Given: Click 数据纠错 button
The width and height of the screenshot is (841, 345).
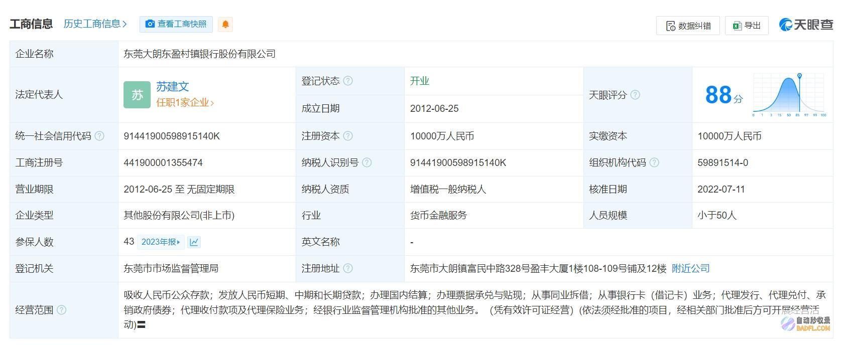Looking at the screenshot, I should point(688,26).
